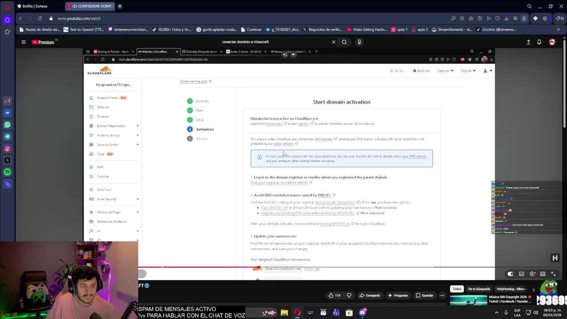Open the X (Twitter) icon in the Opera sidebar

pos(7,160)
